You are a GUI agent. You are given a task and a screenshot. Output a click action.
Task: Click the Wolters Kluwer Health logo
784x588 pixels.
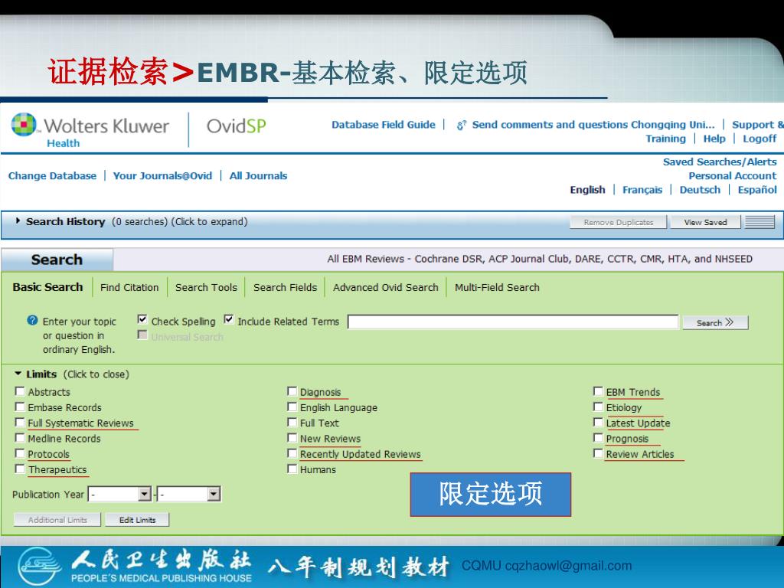point(90,130)
